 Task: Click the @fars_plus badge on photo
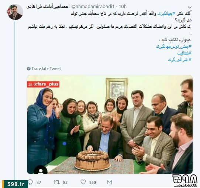[x=43, y=84]
